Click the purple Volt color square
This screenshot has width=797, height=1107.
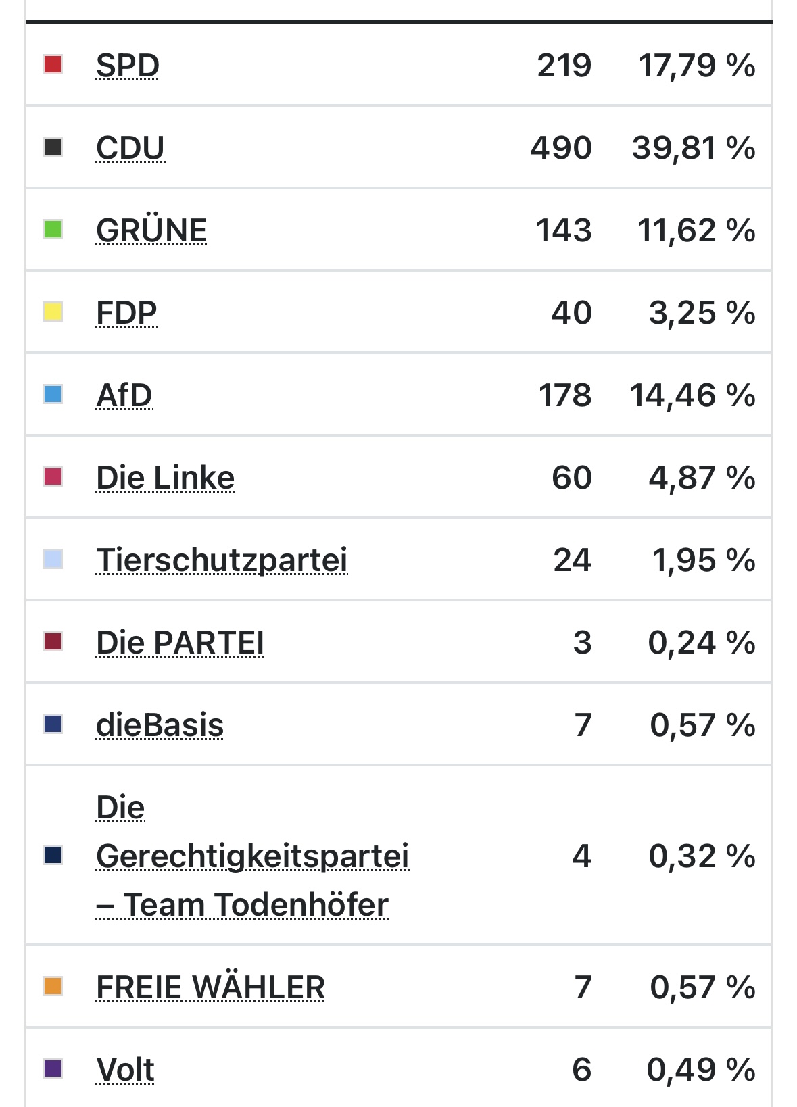point(53,1068)
